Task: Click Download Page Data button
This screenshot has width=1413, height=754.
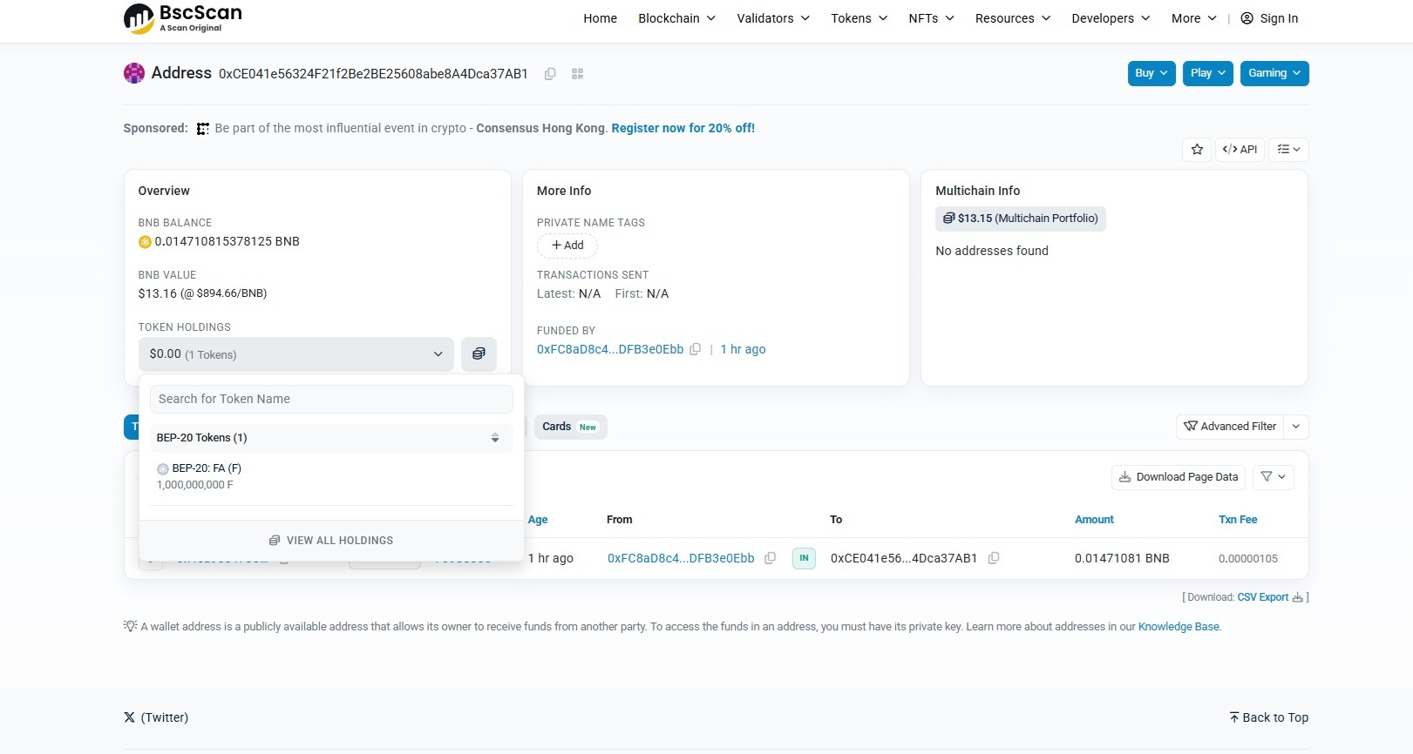Action: [x=1179, y=477]
